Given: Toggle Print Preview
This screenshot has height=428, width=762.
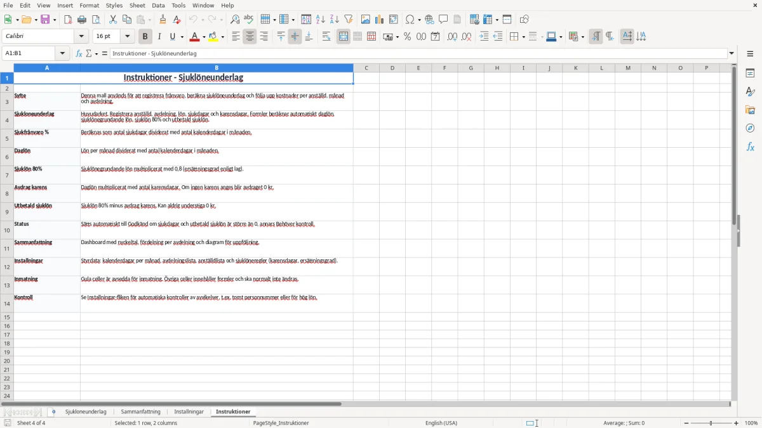Looking at the screenshot, I should 96,20.
